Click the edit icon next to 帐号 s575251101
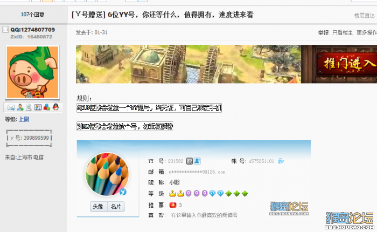The image size is (377, 232). pyautogui.click(x=281, y=161)
